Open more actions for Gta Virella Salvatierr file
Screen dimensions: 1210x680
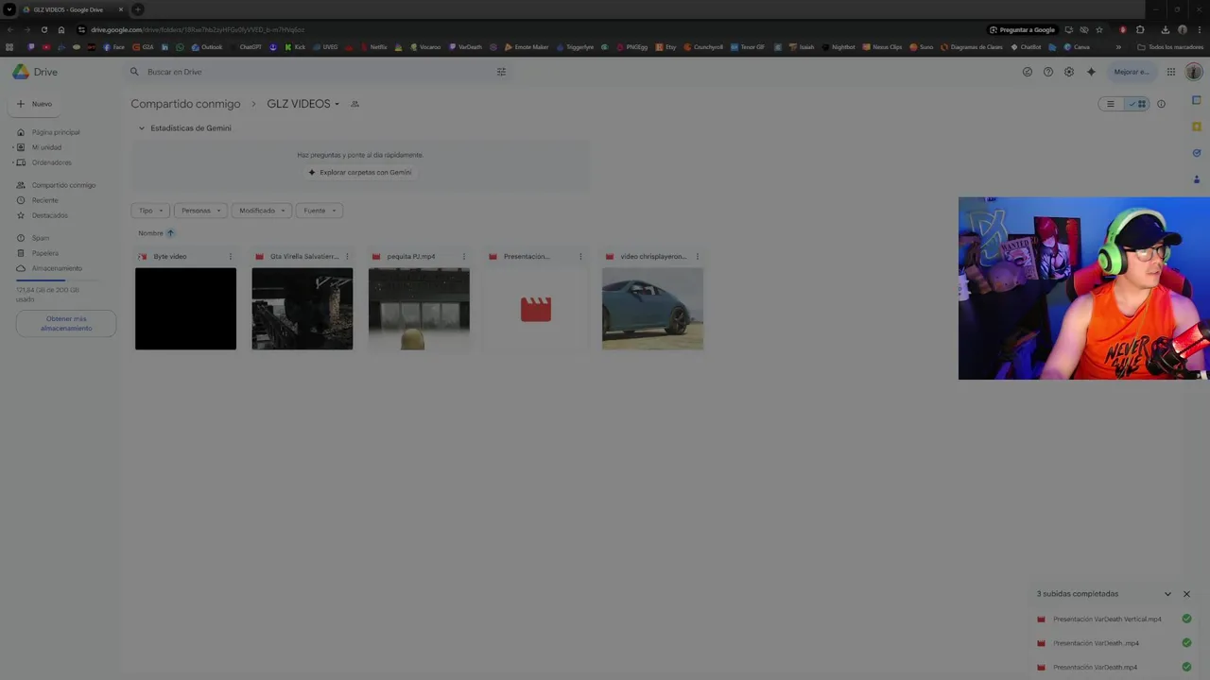point(347,257)
